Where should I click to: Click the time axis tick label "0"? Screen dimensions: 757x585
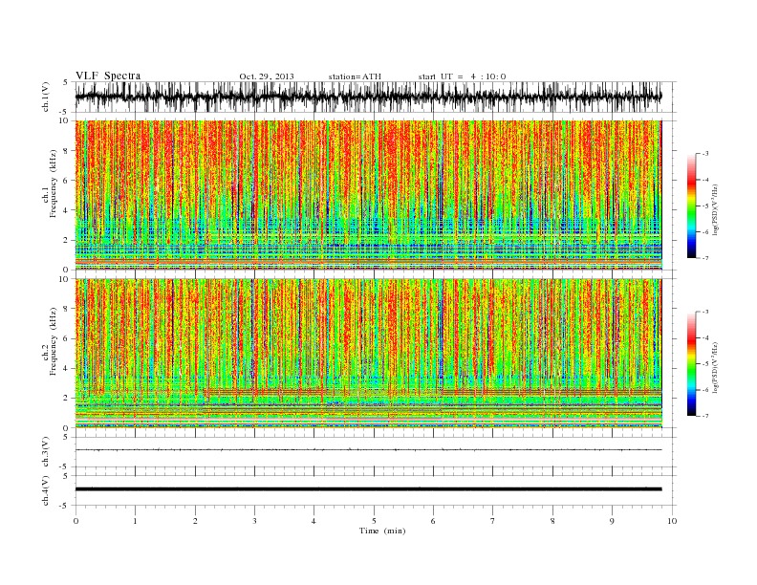pos(76,521)
